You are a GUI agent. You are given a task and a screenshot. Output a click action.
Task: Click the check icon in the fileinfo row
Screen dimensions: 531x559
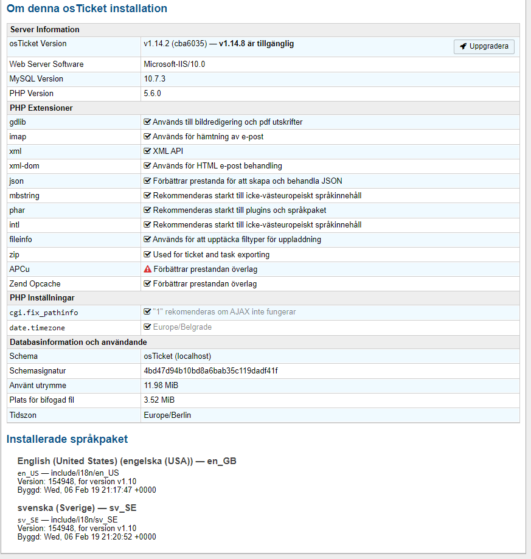147,240
